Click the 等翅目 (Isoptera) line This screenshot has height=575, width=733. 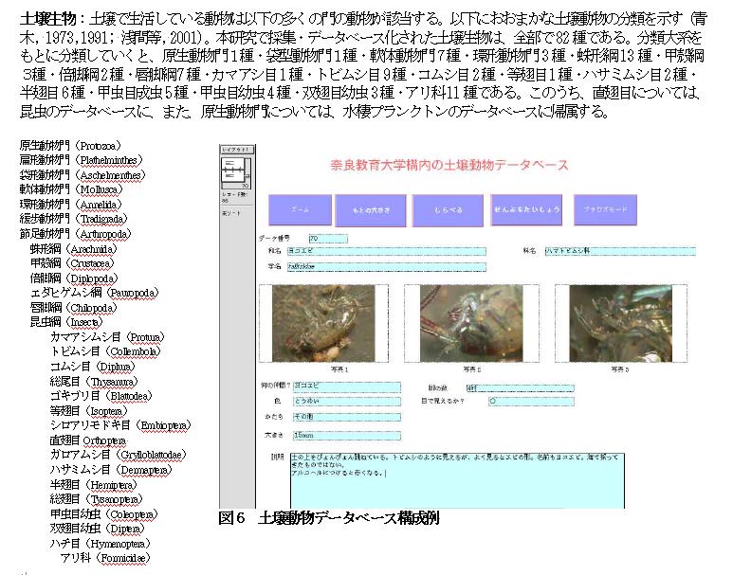click(x=89, y=411)
